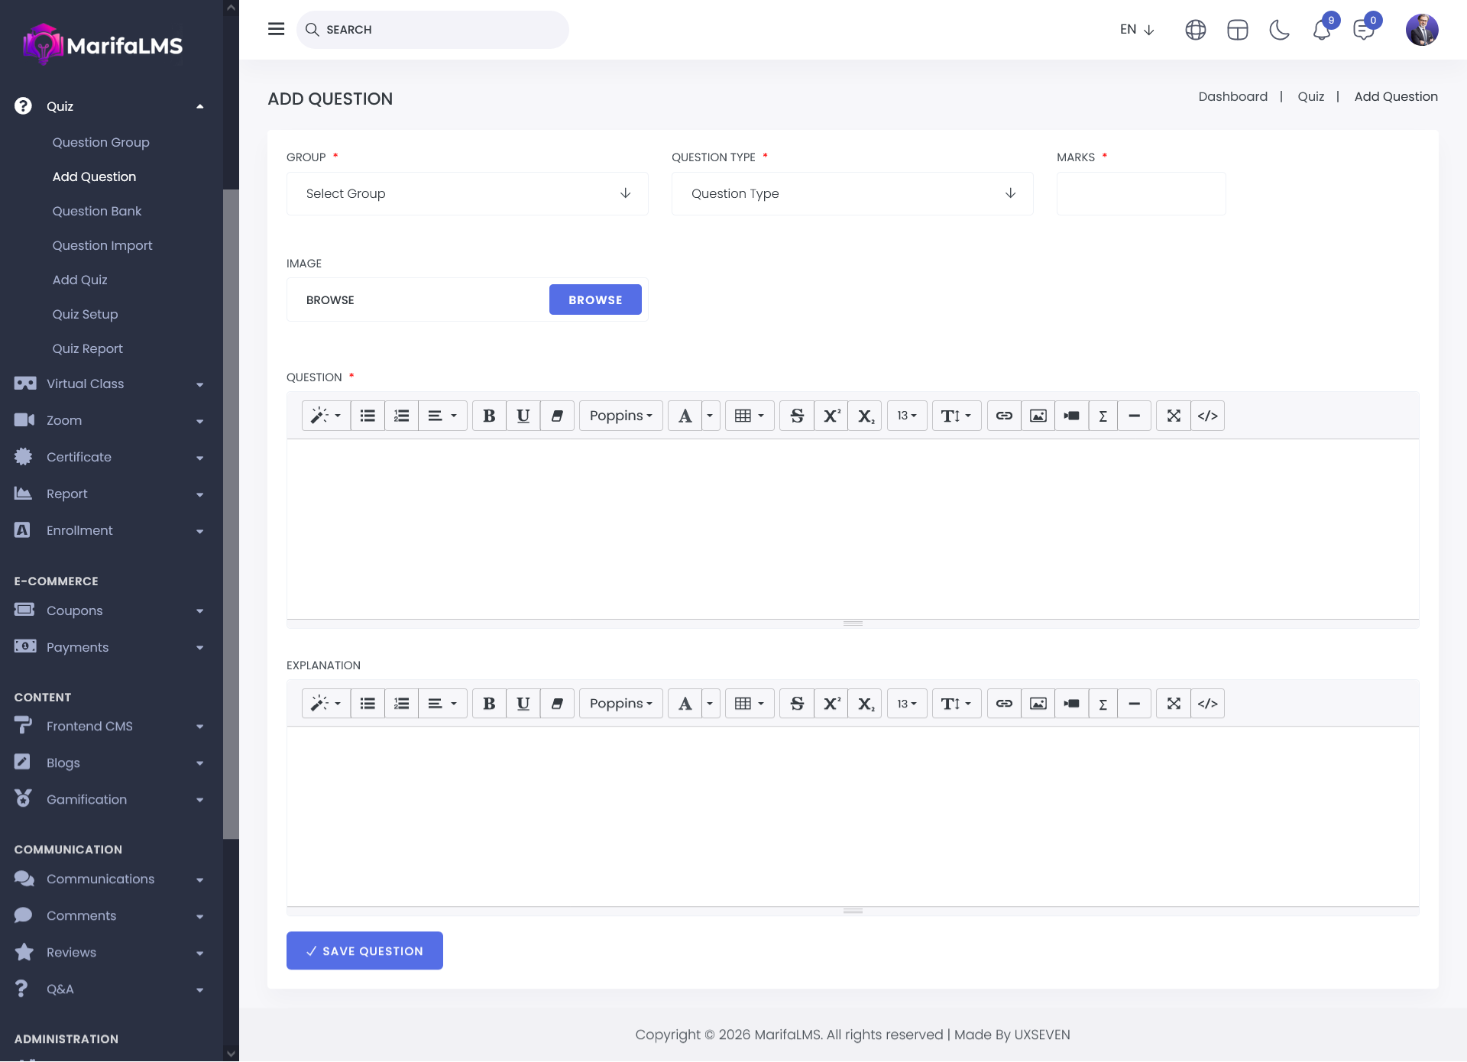
Task: Open the Select Group dropdown
Action: click(x=467, y=193)
